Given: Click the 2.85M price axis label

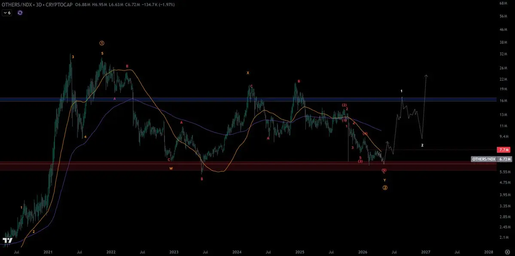Looking at the screenshot, I should (504, 216).
